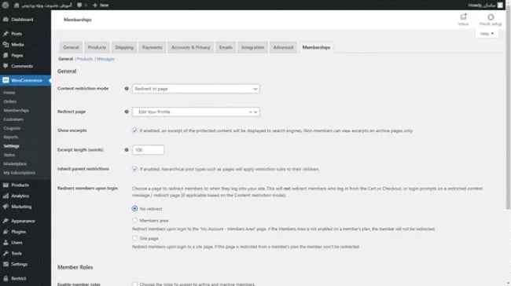This screenshot has width=511, height=286.
Task: Open Memberships under WooCommerce menu
Action: click(16, 111)
